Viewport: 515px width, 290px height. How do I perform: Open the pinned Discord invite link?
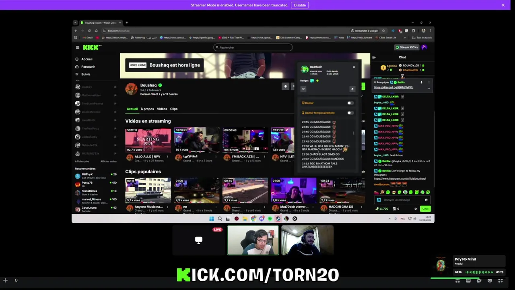point(393,87)
